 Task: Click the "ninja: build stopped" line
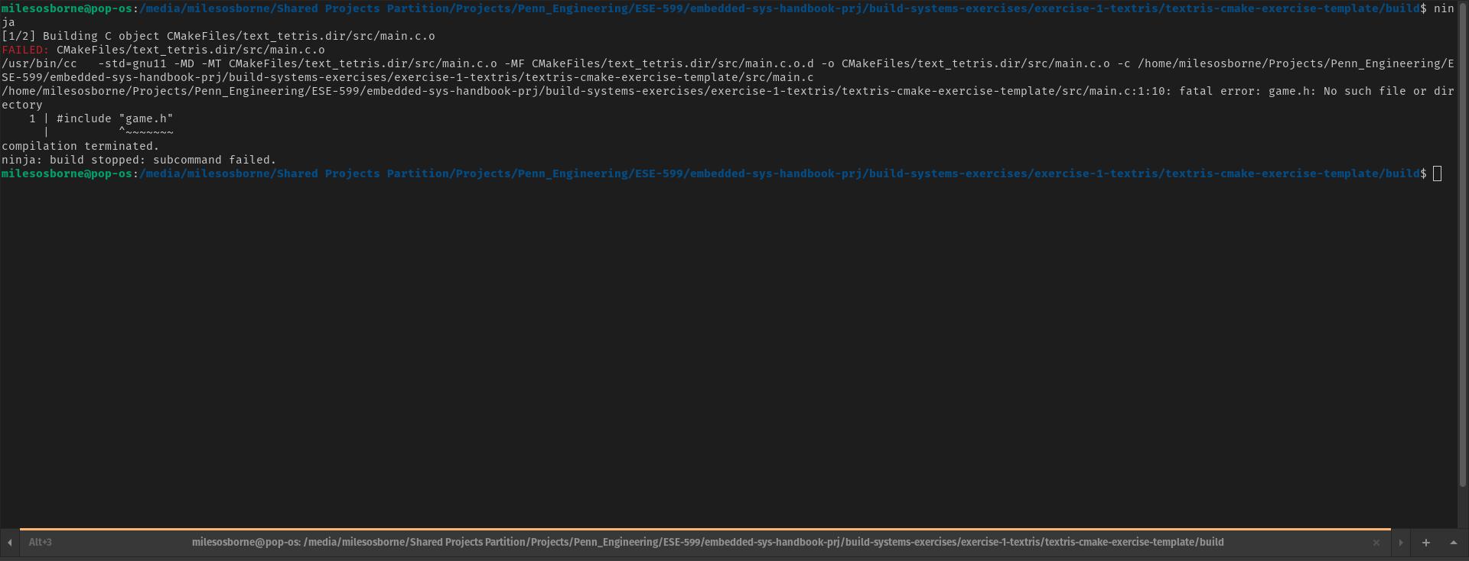138,161
